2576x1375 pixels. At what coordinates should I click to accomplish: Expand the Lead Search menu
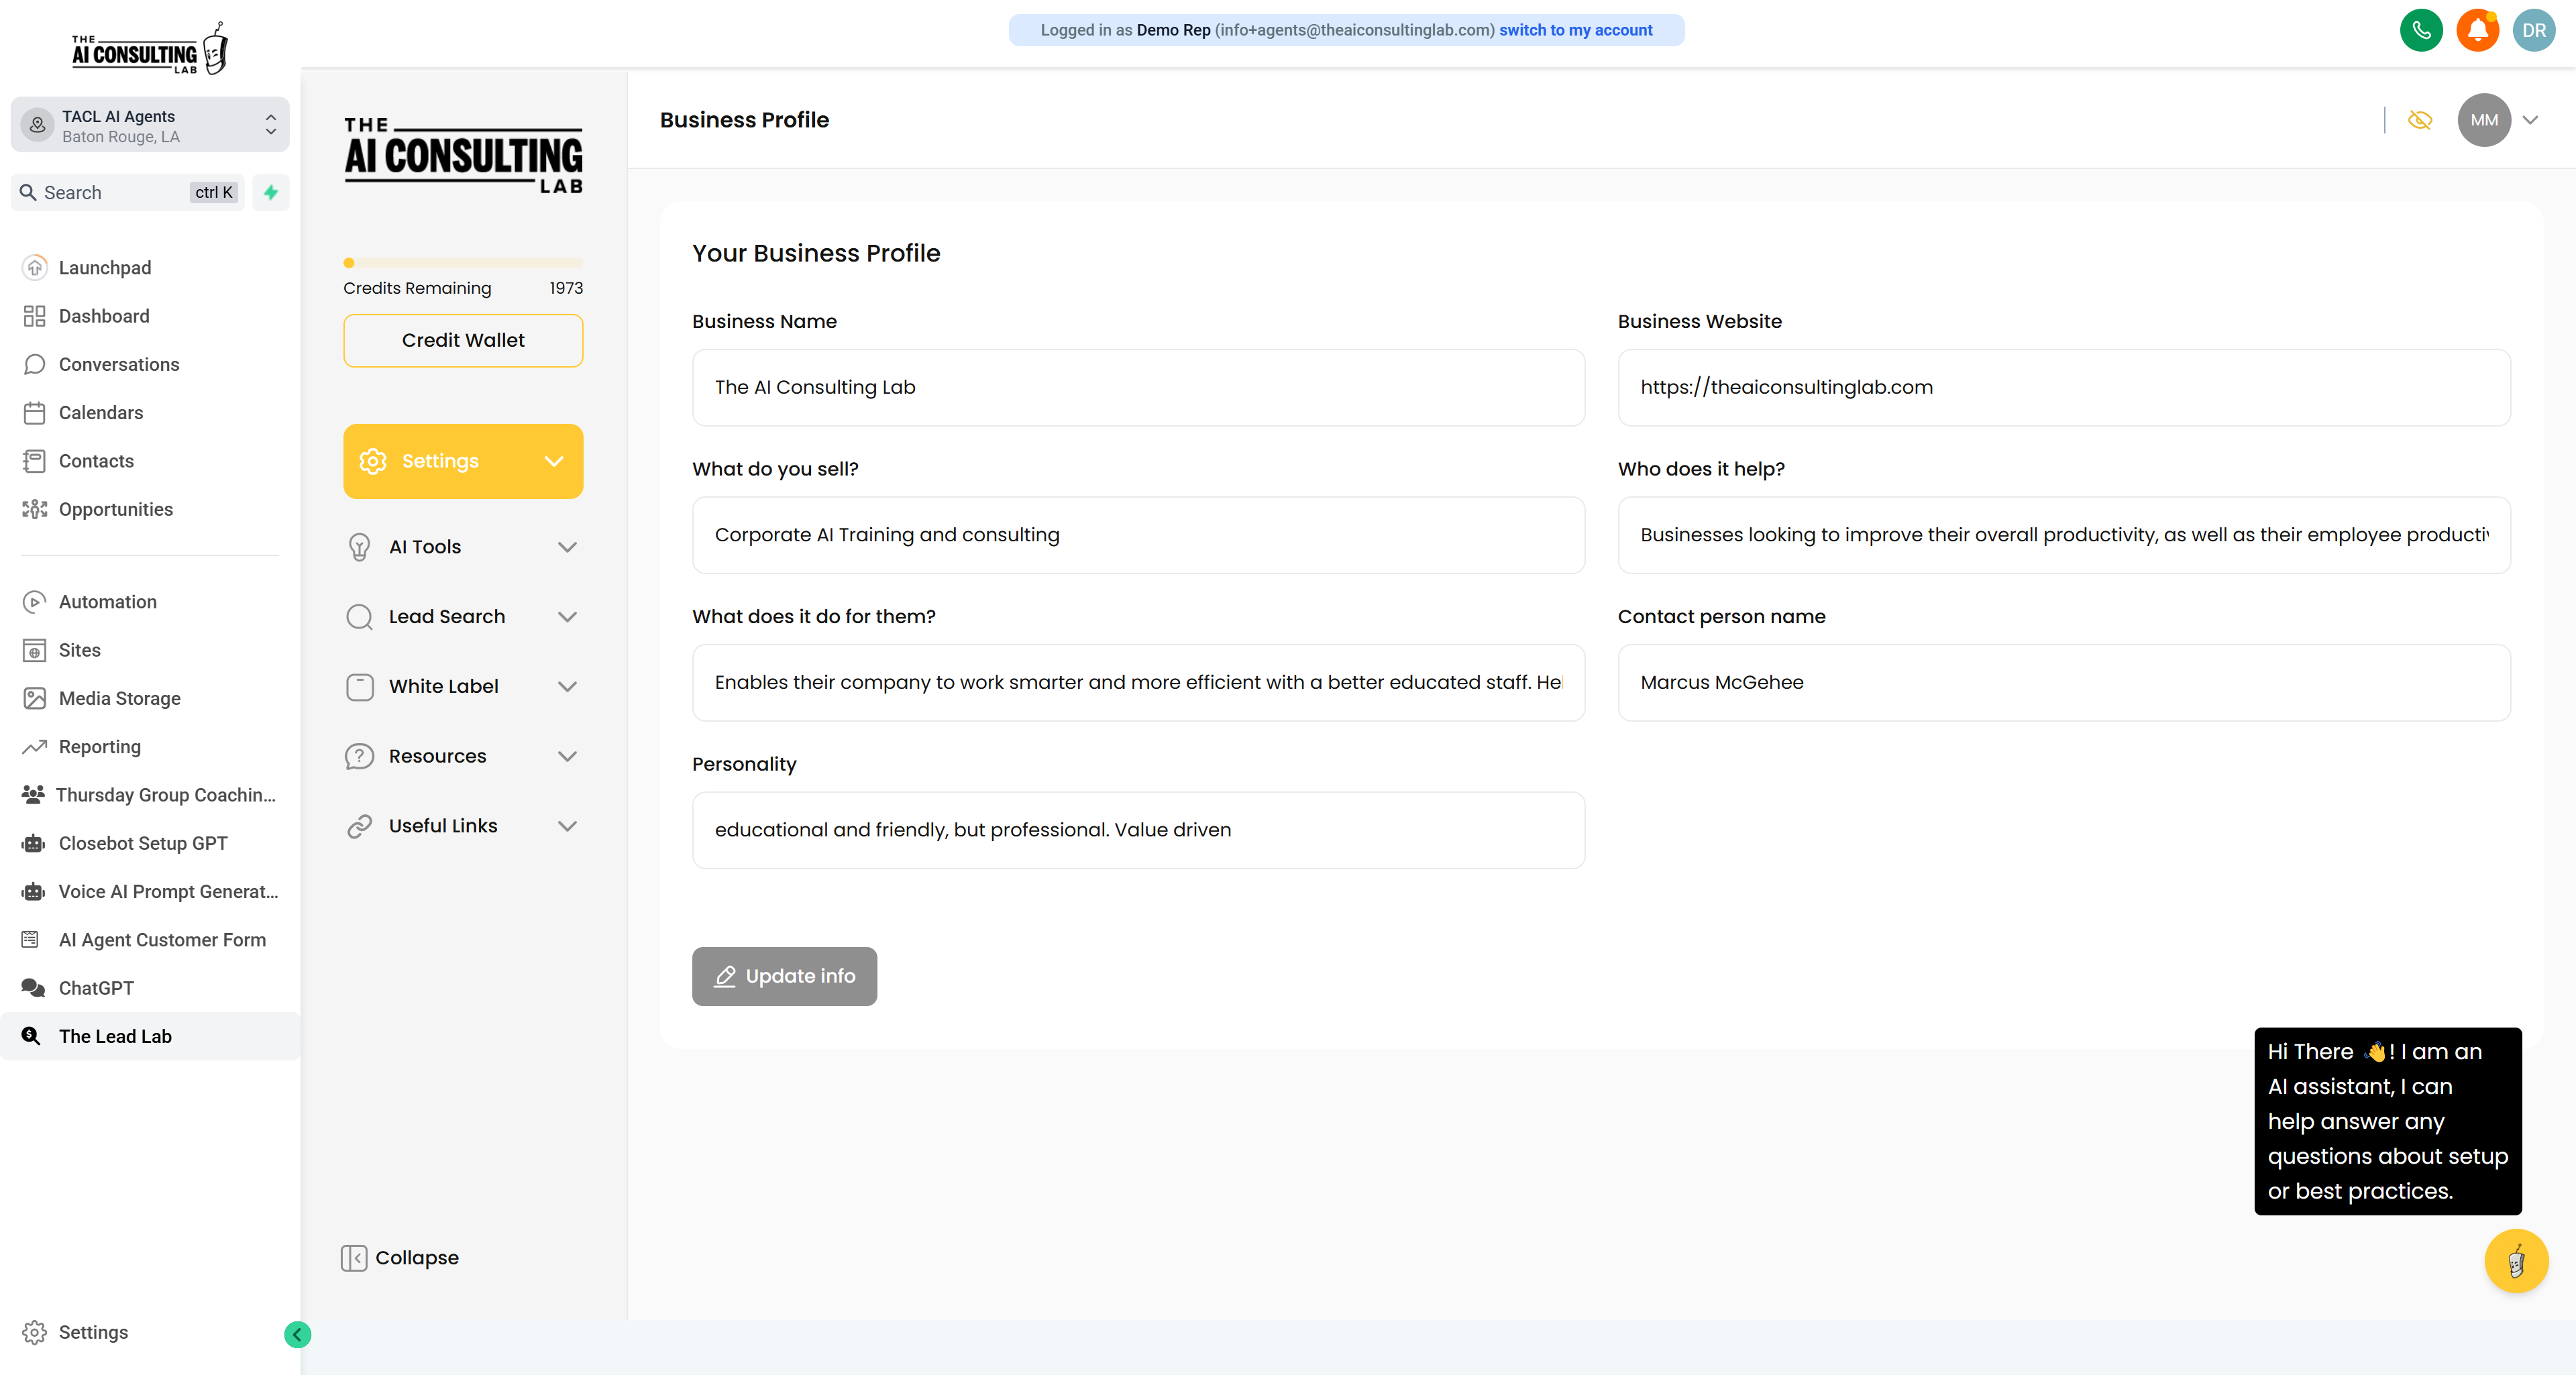coord(462,616)
